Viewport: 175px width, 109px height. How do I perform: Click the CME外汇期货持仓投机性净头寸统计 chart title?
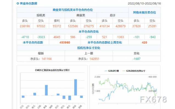pos(52,70)
